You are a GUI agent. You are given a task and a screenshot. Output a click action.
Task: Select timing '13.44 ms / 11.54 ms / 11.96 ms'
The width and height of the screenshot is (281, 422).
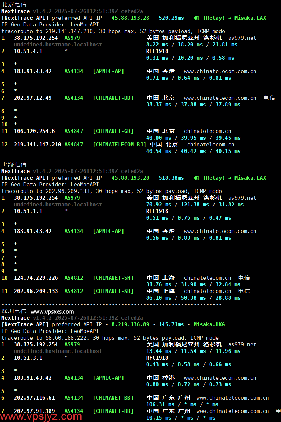click(x=193, y=351)
